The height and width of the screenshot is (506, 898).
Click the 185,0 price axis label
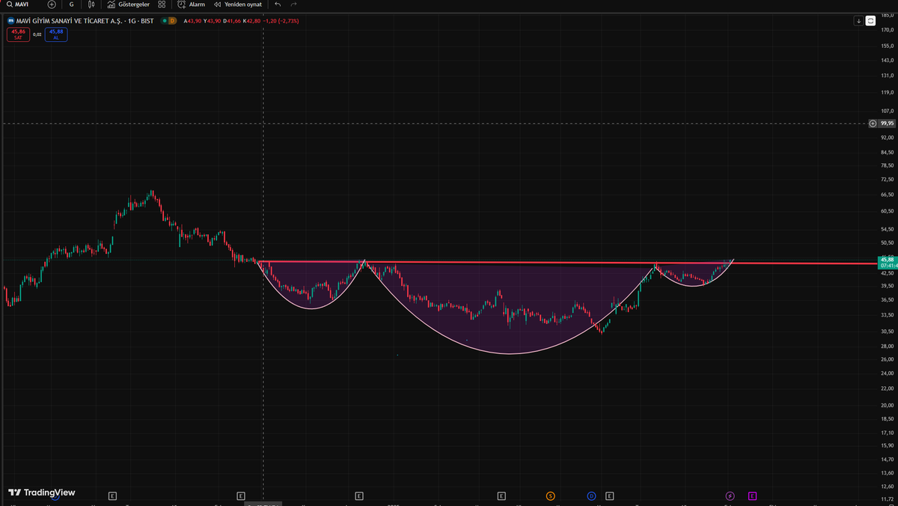pyautogui.click(x=888, y=16)
